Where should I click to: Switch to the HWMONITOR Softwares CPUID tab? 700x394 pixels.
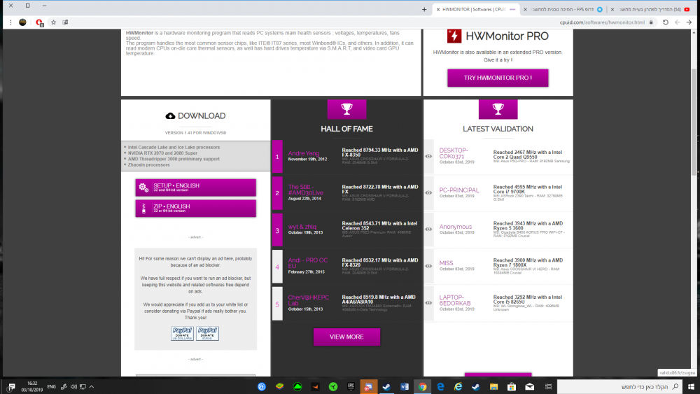click(476, 9)
